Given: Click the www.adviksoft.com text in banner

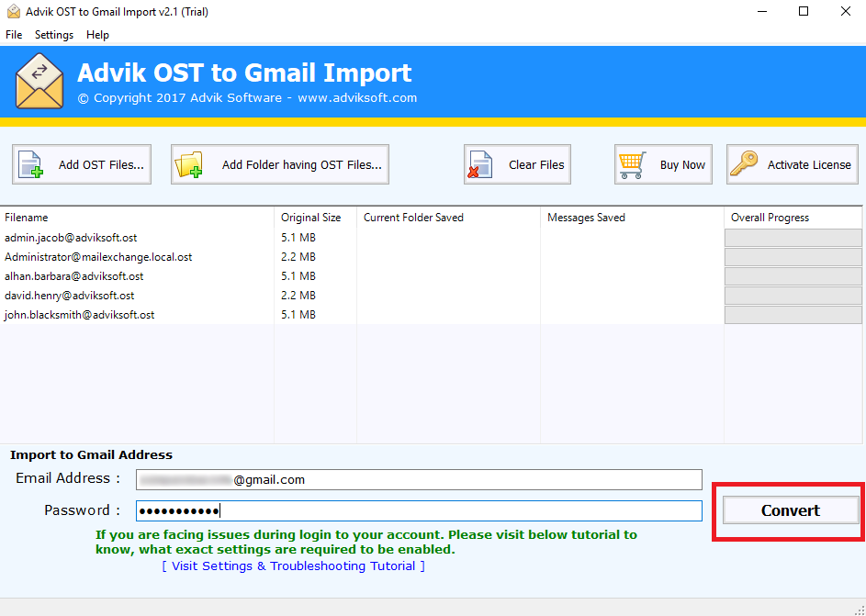Looking at the screenshot, I should pyautogui.click(x=357, y=98).
